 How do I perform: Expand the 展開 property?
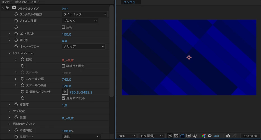[9, 118]
